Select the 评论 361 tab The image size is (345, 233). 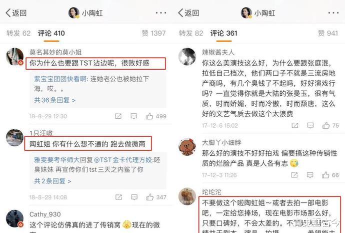pyautogui.click(x=224, y=33)
